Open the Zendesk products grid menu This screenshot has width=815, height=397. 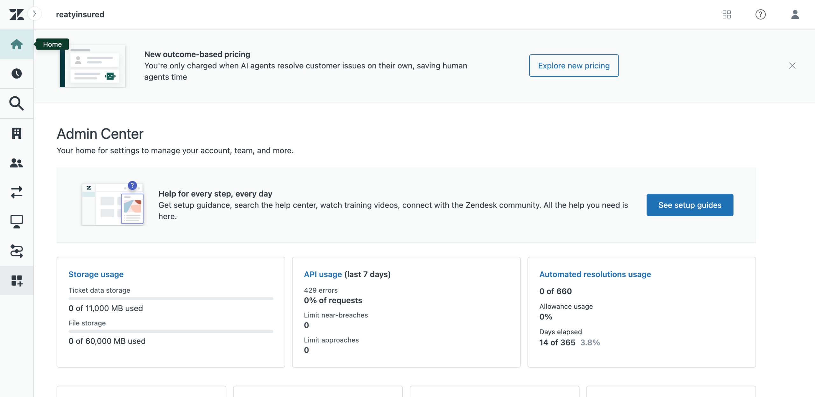726,14
